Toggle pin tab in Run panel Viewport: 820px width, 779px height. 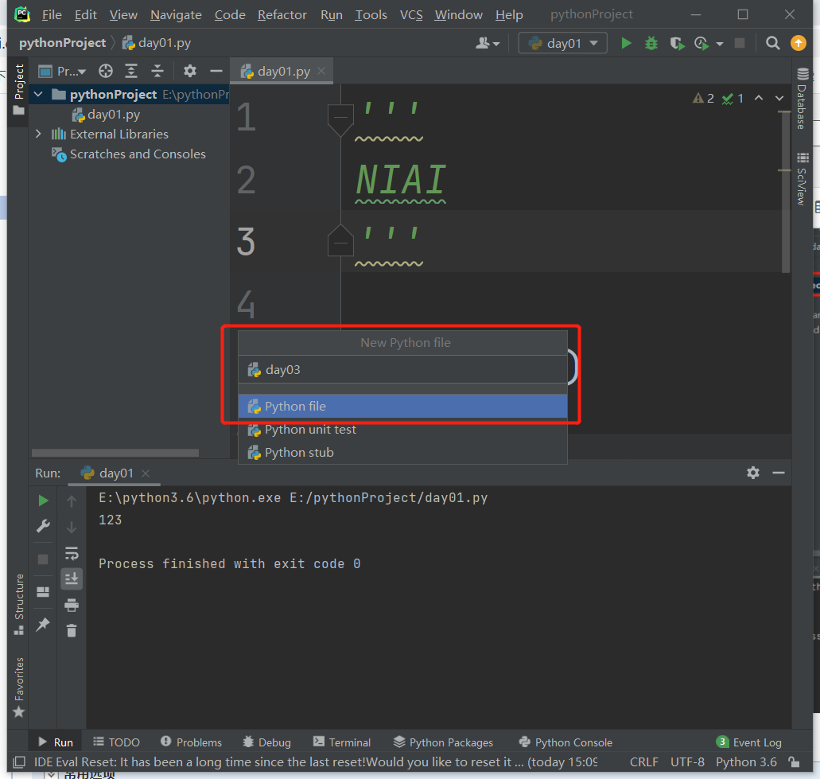(43, 625)
